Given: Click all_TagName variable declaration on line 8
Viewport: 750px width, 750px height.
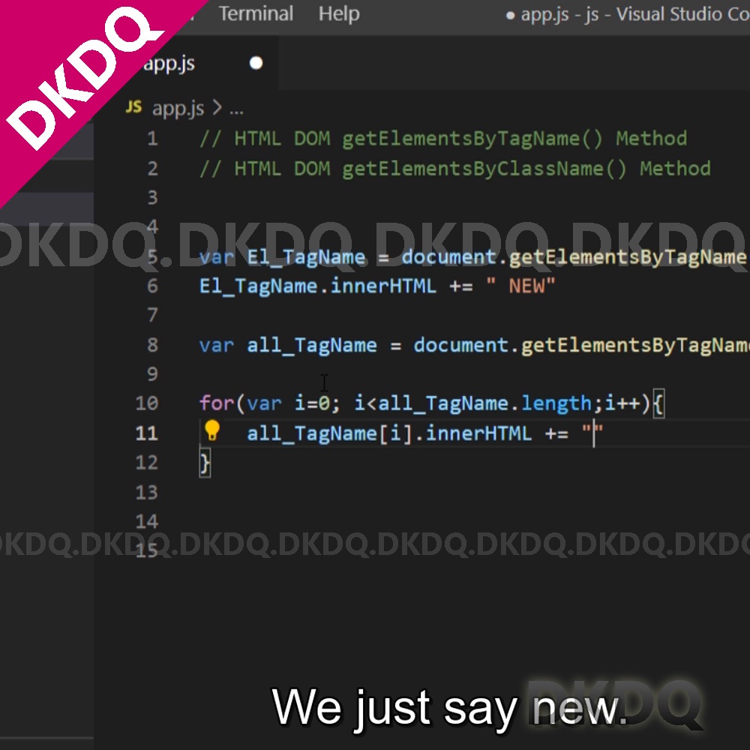Looking at the screenshot, I should [312, 345].
